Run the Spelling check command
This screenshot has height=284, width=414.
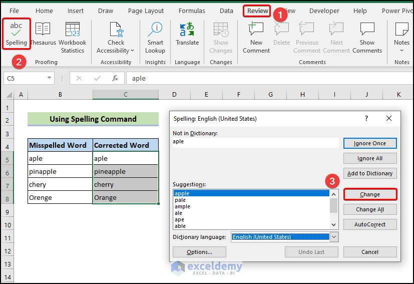(x=17, y=34)
